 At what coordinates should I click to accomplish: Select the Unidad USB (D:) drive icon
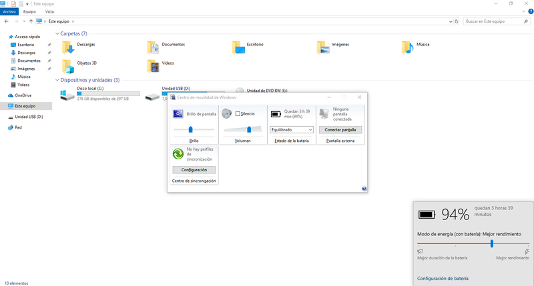coord(152,97)
